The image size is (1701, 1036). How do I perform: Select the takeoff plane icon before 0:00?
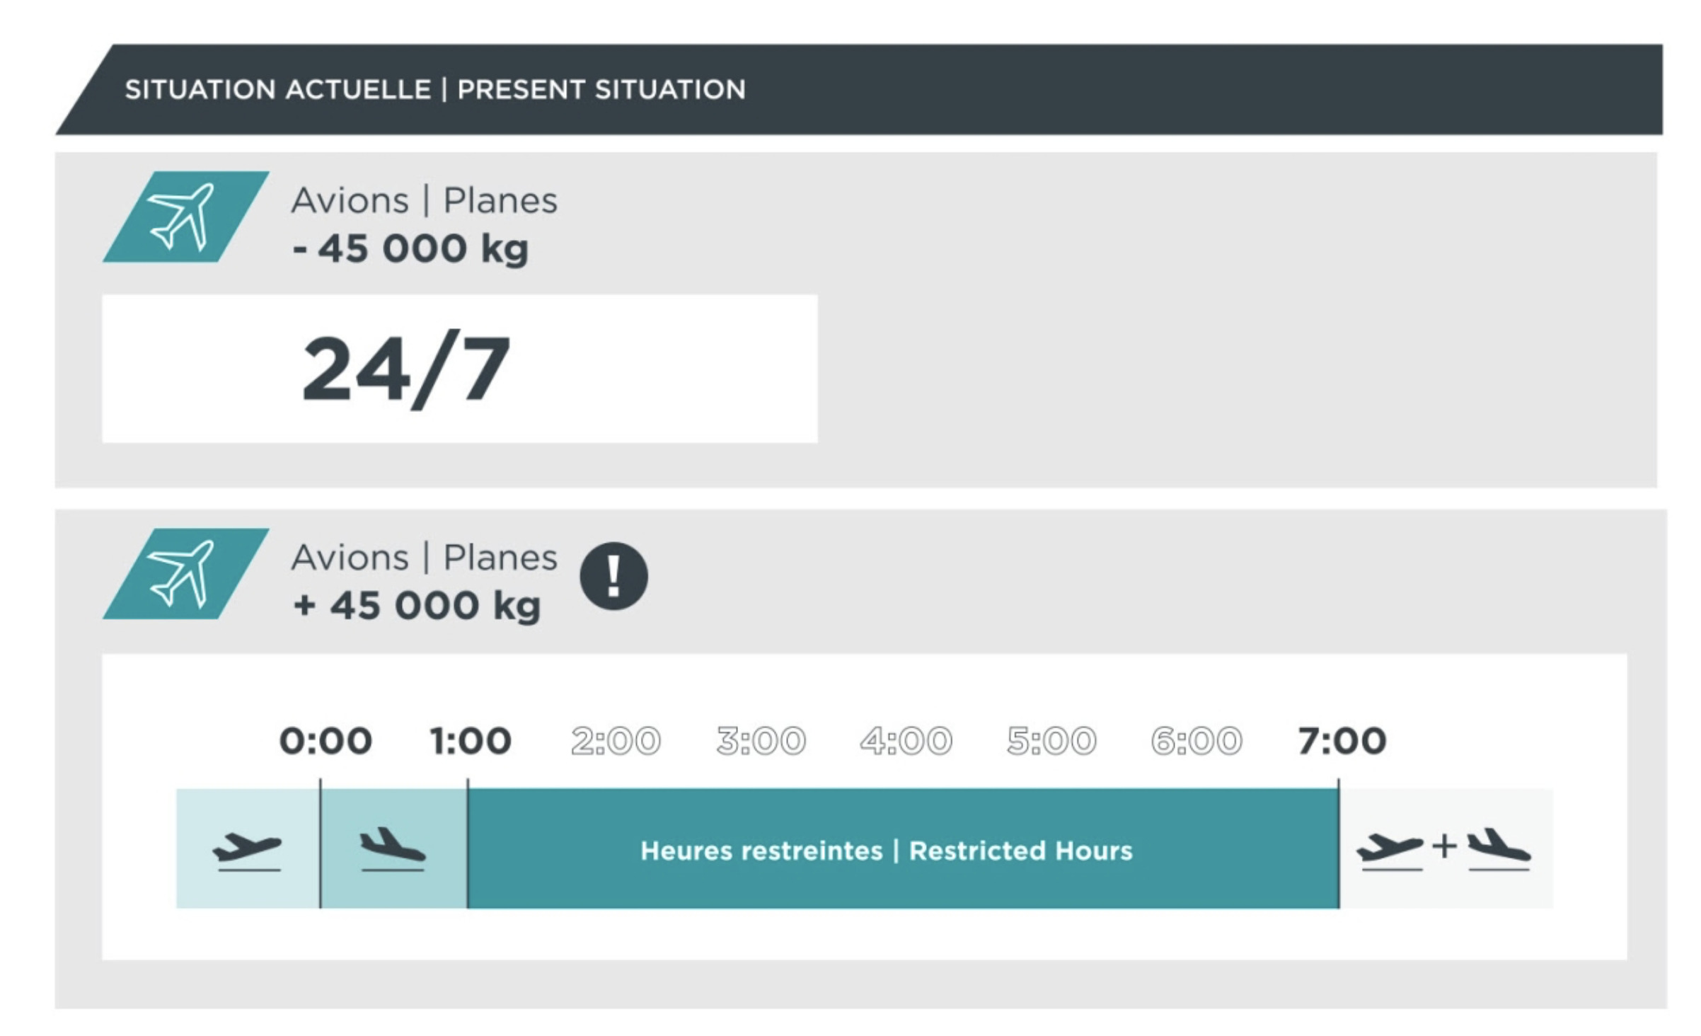pyautogui.click(x=247, y=851)
